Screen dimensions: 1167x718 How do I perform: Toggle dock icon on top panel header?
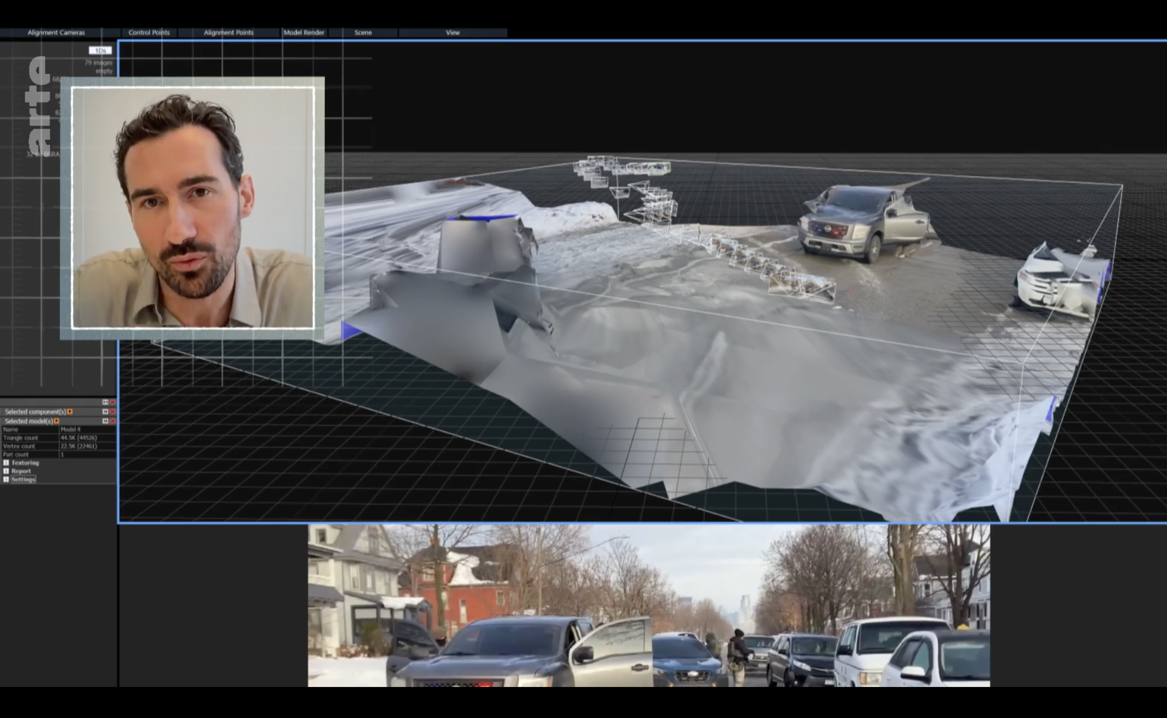click(105, 402)
